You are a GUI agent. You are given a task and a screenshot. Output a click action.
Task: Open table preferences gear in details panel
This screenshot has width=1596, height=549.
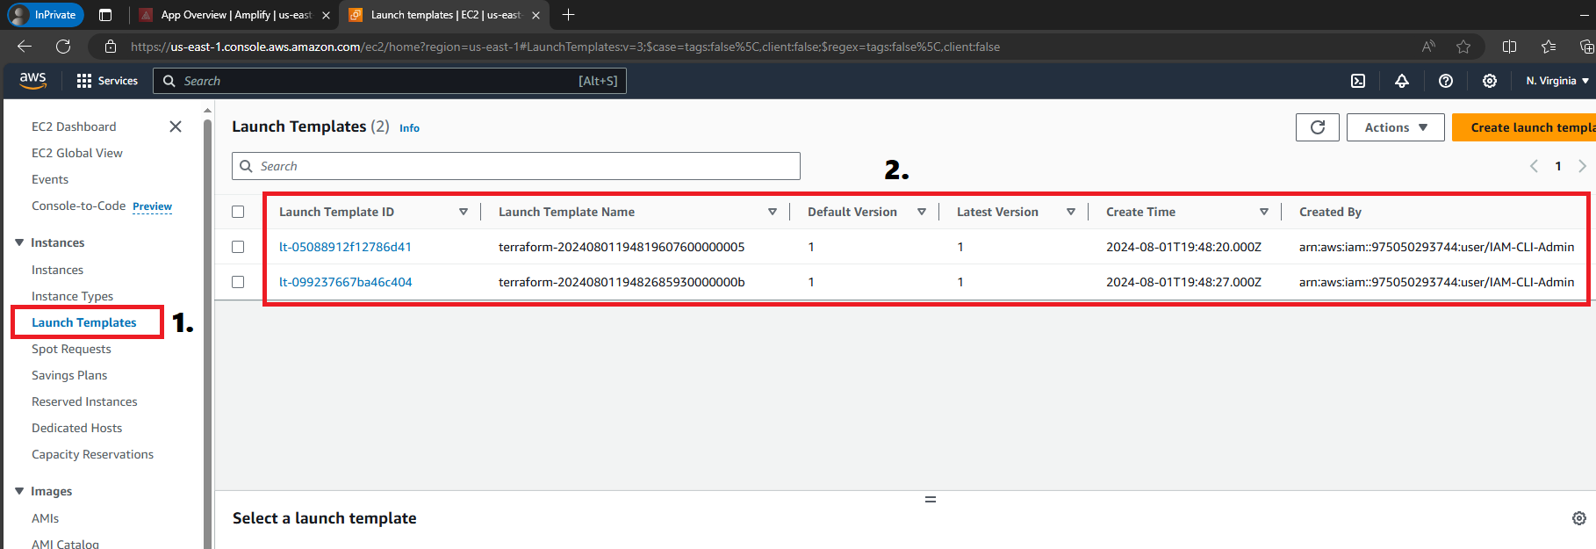(x=1579, y=518)
